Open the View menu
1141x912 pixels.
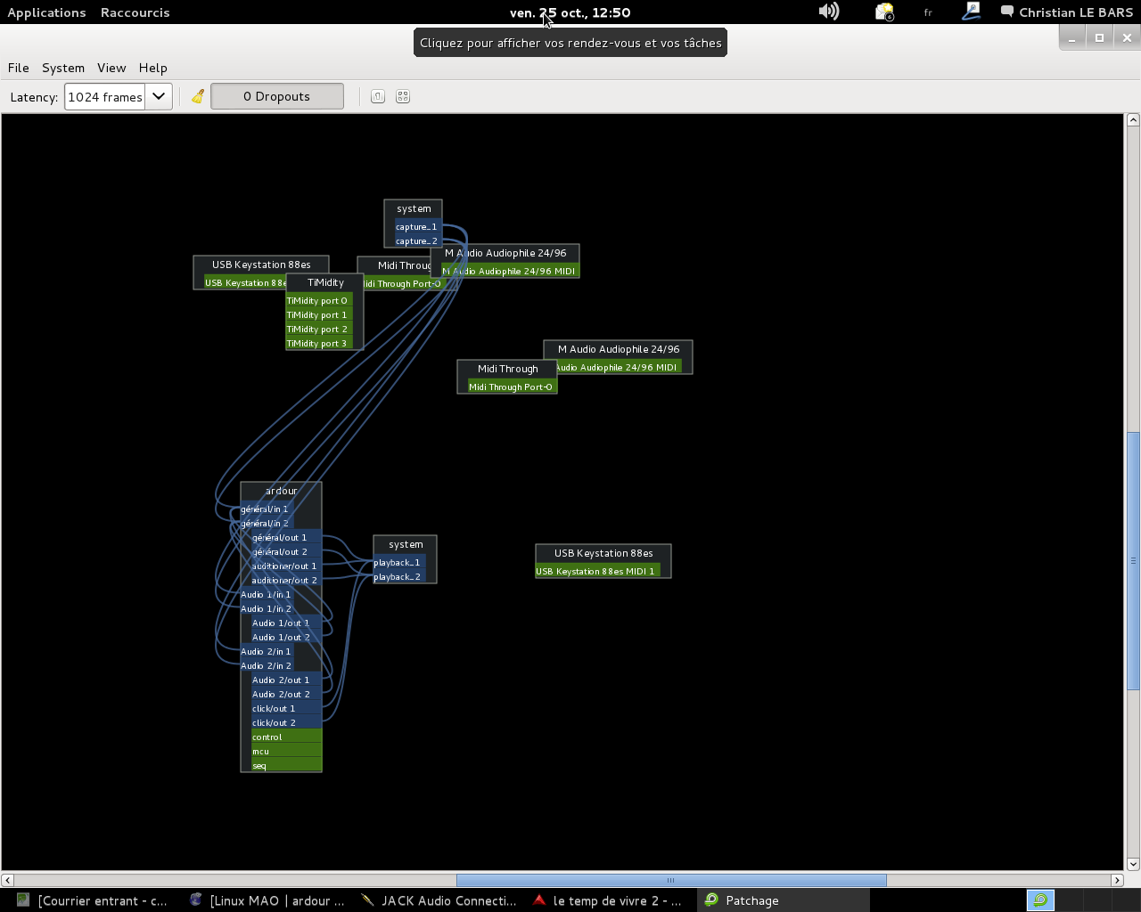(x=111, y=68)
